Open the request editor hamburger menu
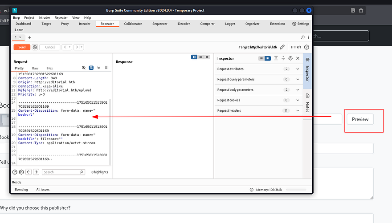The image size is (392, 223). (106, 68)
